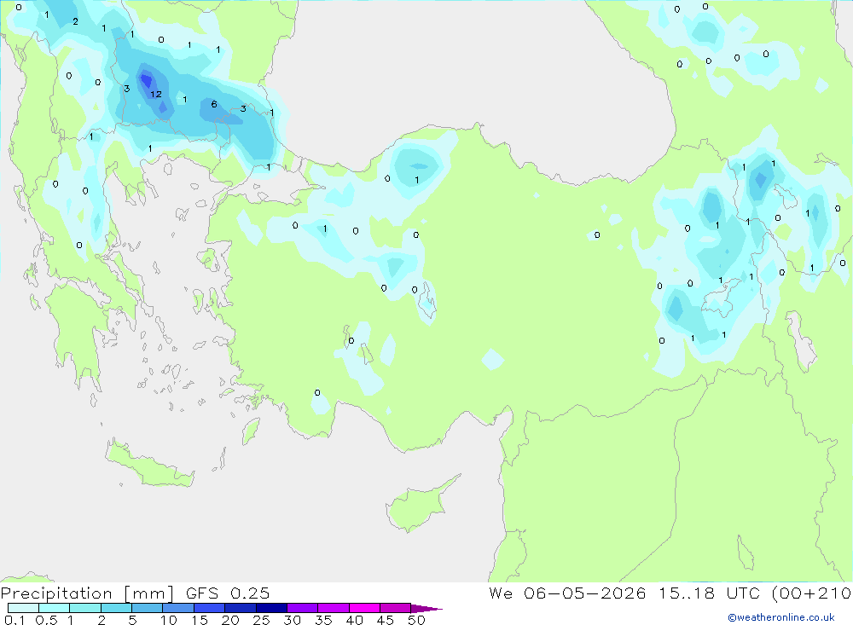853x625 pixels.
Task: Click the legend's over-50 arrow tip
Action: click(x=426, y=609)
